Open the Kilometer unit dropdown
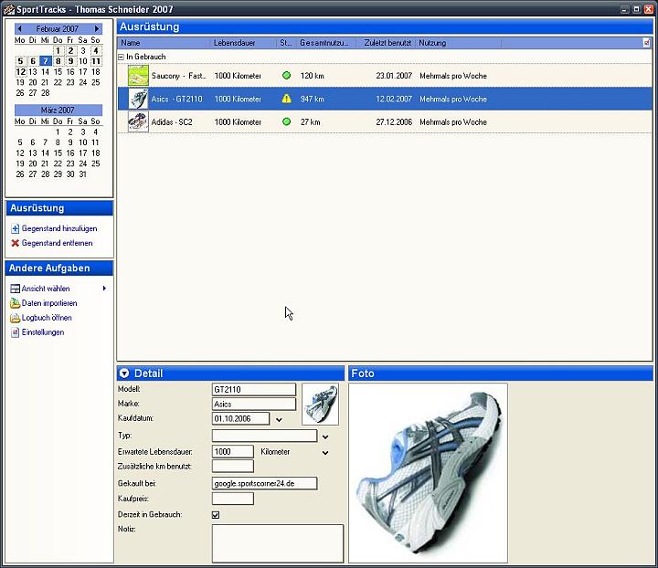Image resolution: width=658 pixels, height=568 pixels. pyautogui.click(x=324, y=452)
